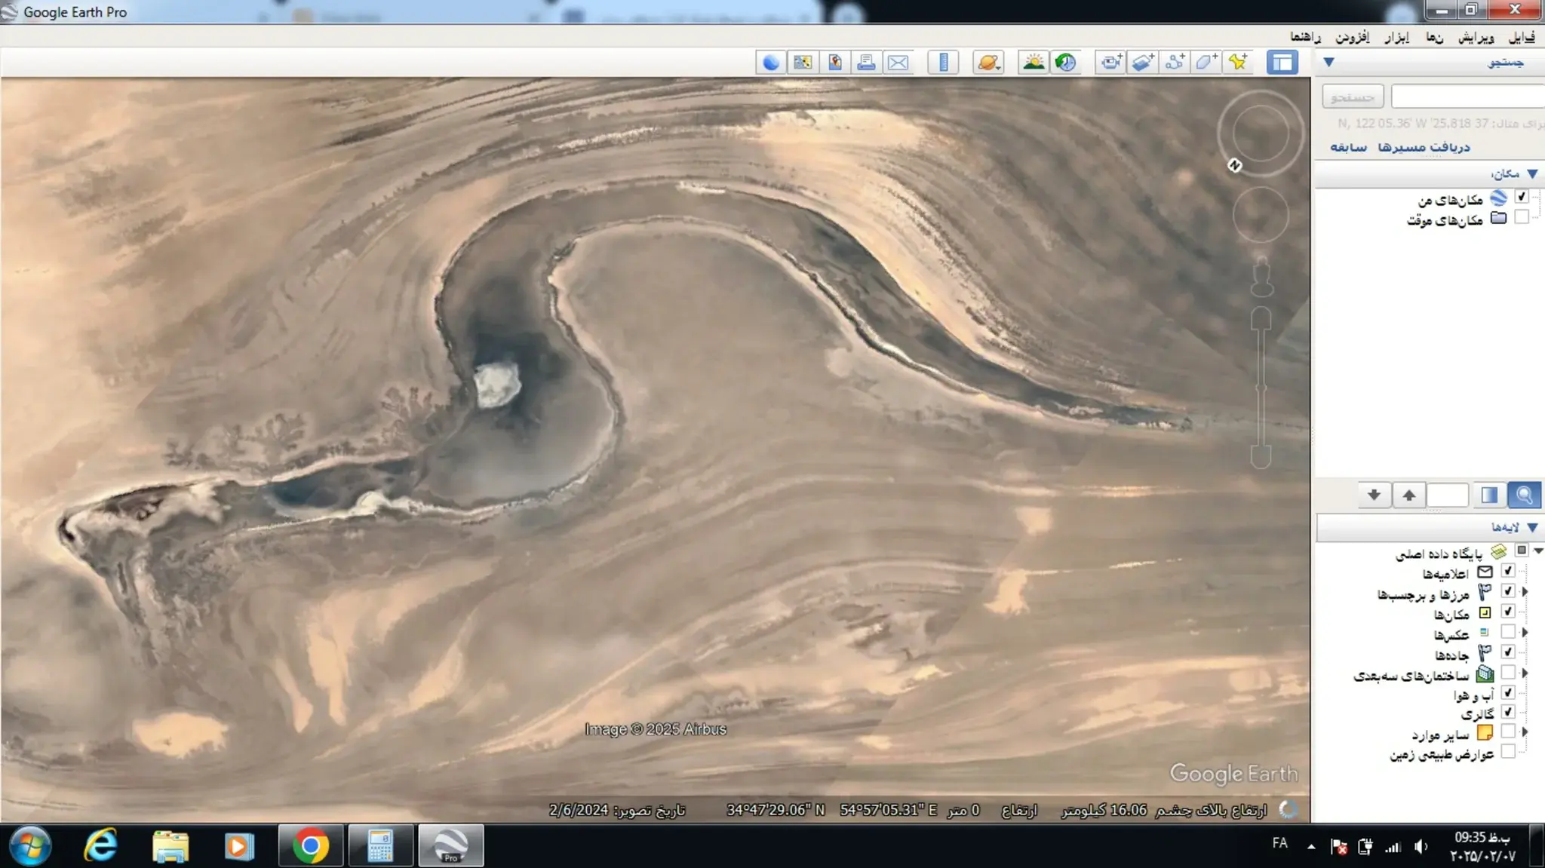1545x868 pixels.
Task: Uncheck the مکان‌ها layer checkbox
Action: point(1507,612)
